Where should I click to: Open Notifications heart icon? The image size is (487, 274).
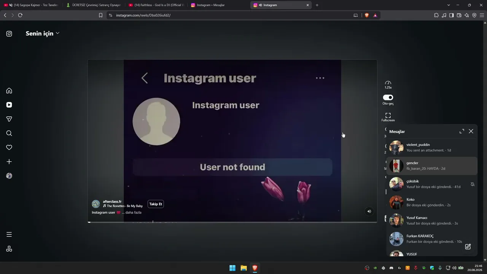(x=9, y=147)
